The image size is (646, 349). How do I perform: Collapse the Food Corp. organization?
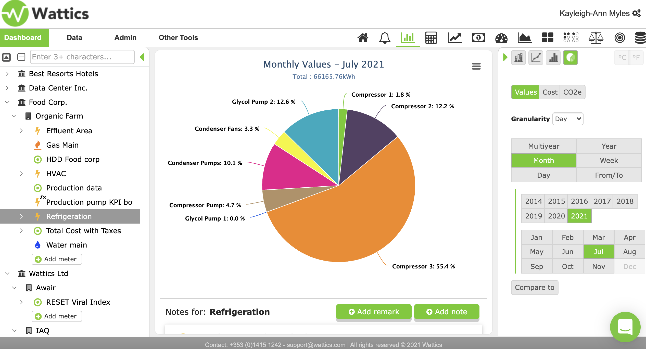click(7, 102)
